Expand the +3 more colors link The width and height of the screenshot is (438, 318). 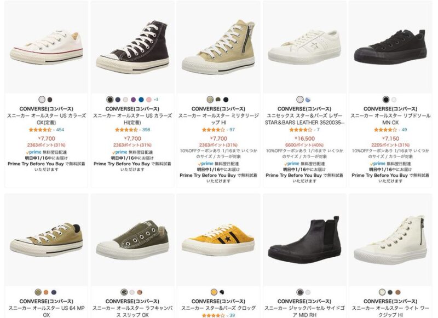156,100
